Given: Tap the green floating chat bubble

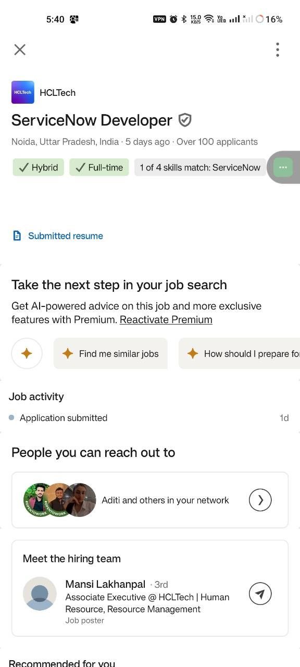Looking at the screenshot, I should (x=283, y=167).
